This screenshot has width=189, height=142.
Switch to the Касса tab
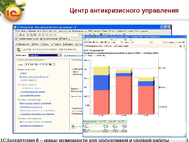[x=44, y=44]
